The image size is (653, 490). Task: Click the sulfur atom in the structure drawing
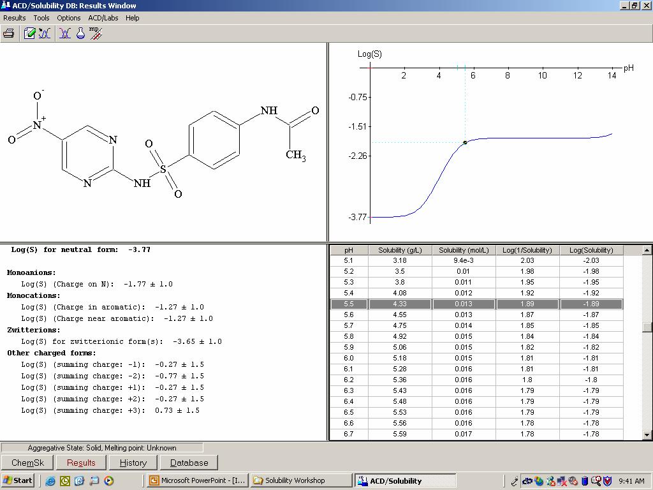(x=163, y=169)
